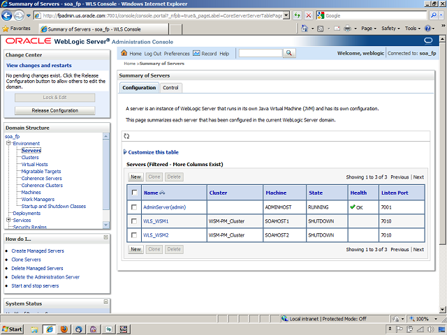The image size is (447, 335).
Task: Open the Create Managed Servers link
Action: click(37, 251)
